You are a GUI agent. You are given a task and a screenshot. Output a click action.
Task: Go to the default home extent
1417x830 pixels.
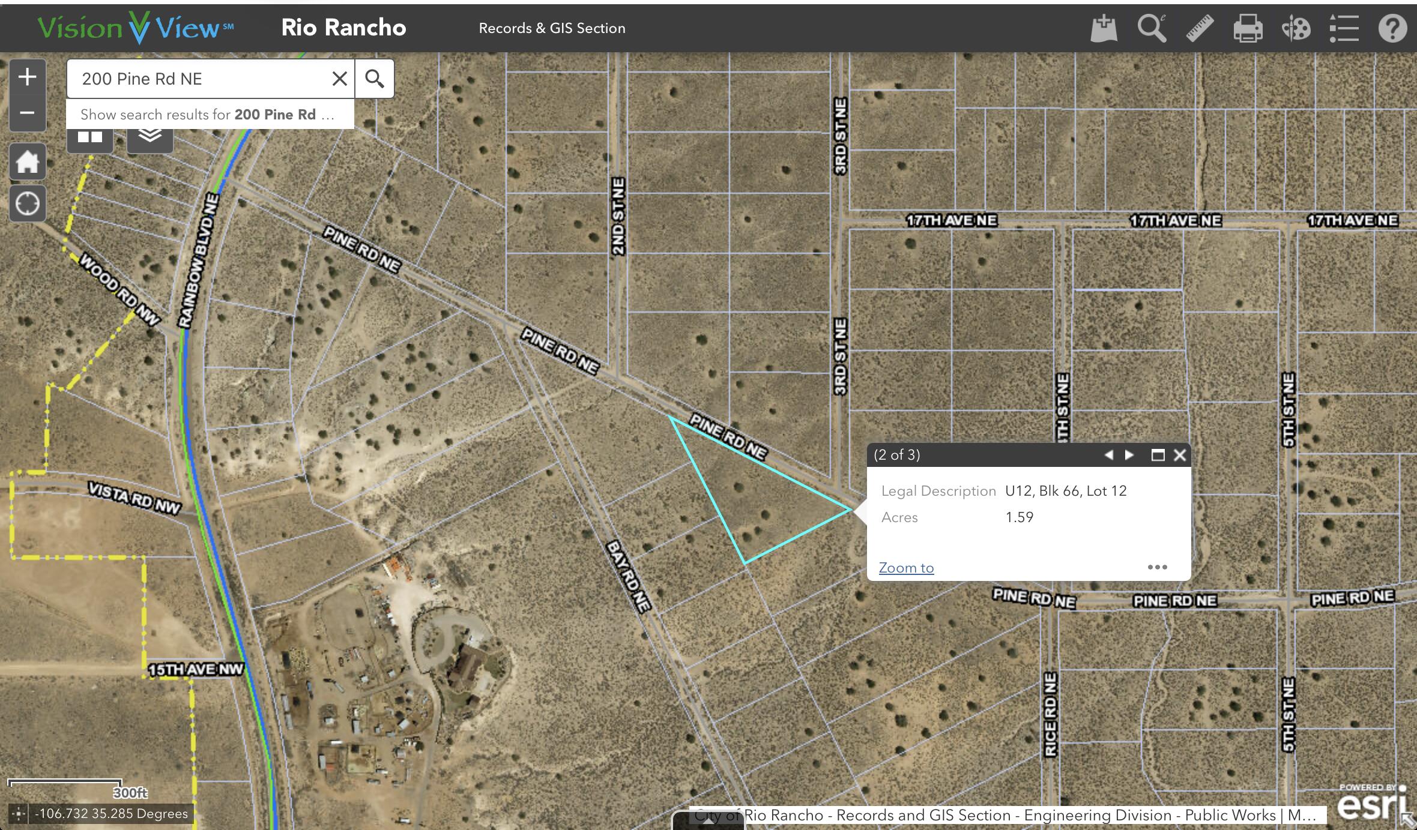(27, 161)
